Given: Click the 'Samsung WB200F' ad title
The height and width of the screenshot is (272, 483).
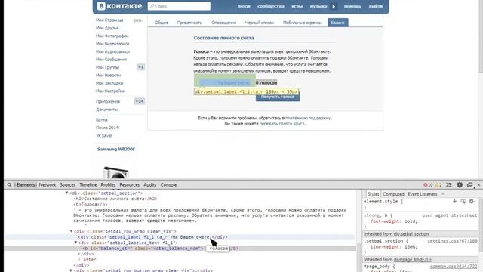Looking at the screenshot, I should point(116,150).
